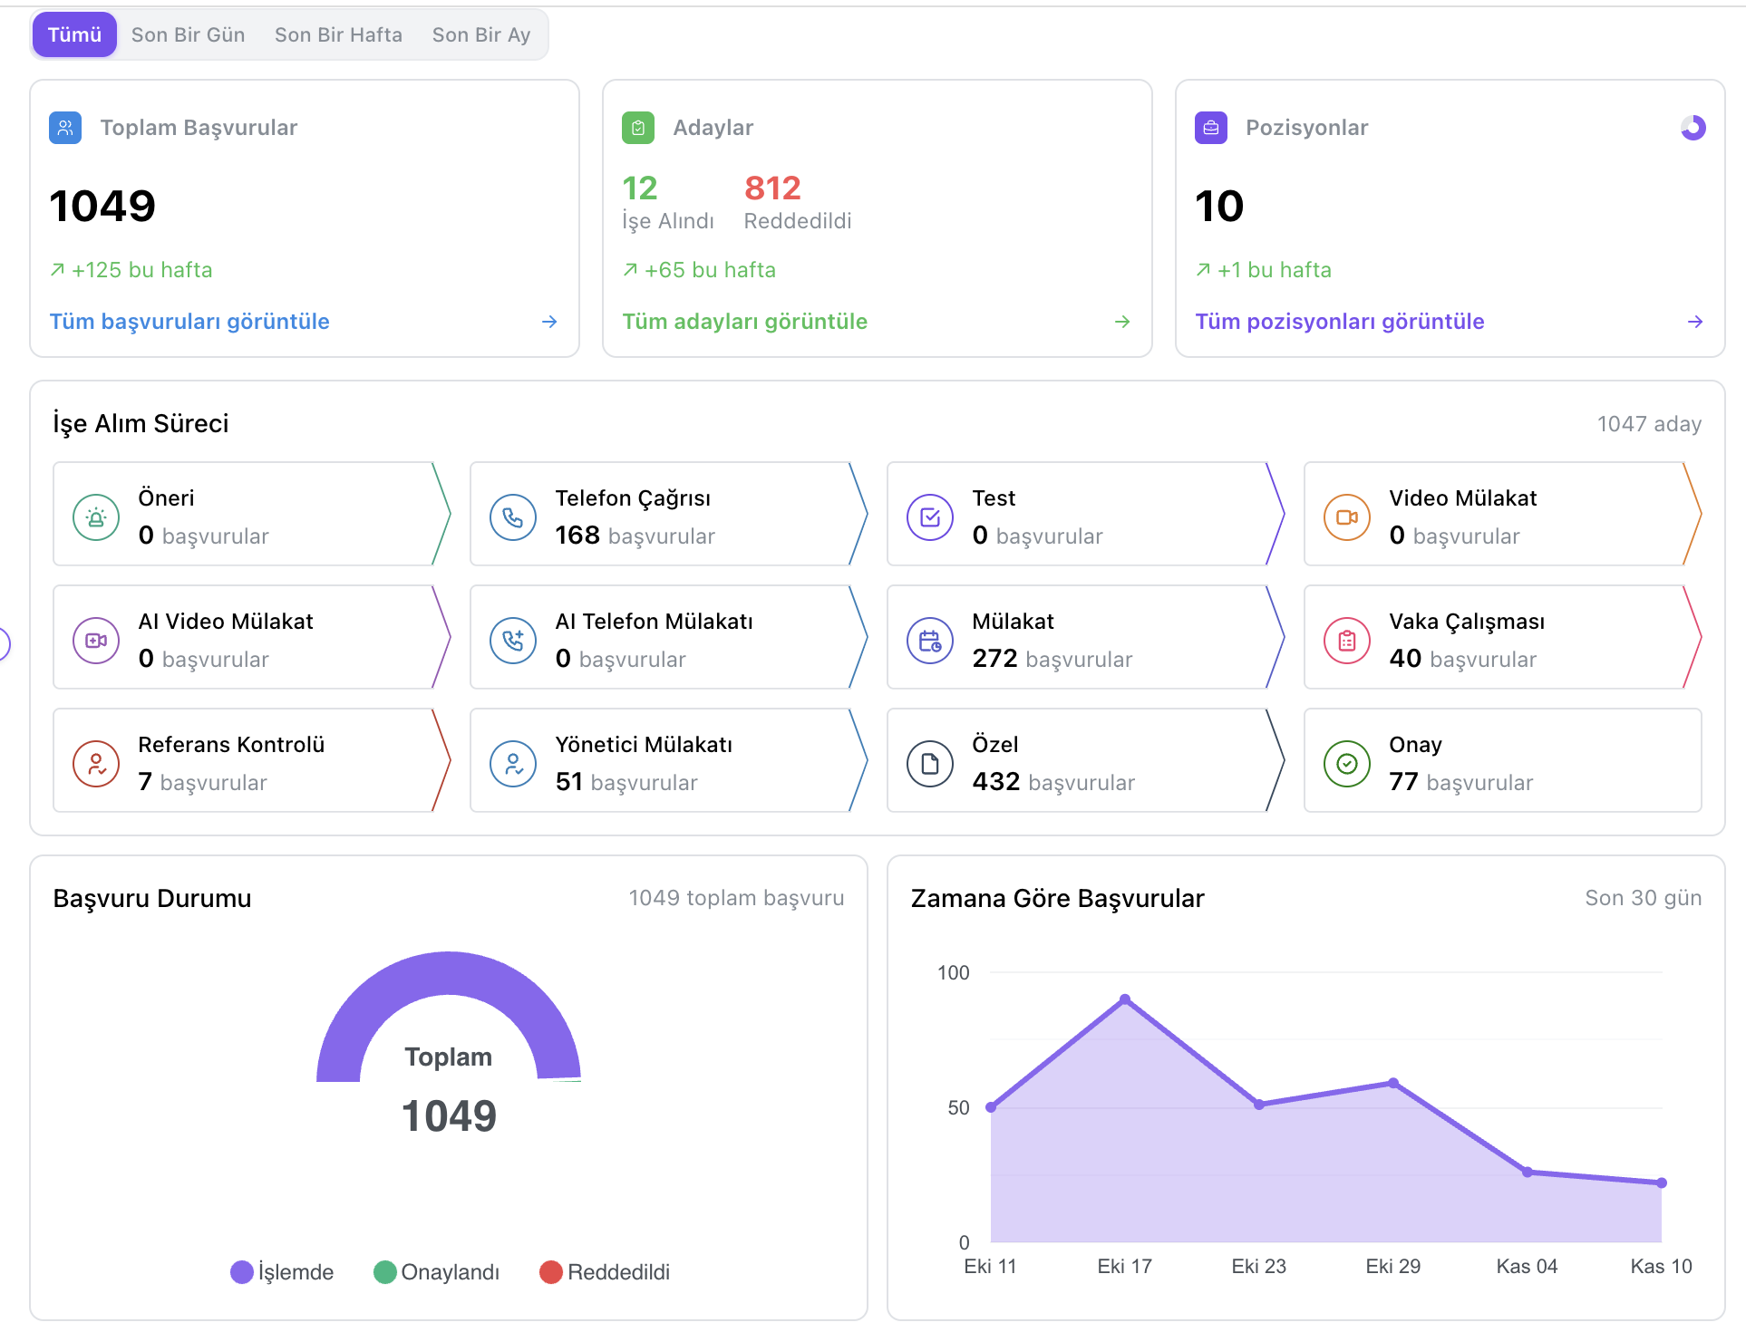The width and height of the screenshot is (1746, 1332).
Task: Toggle the Onaylandı legend entry
Action: pyautogui.click(x=437, y=1272)
